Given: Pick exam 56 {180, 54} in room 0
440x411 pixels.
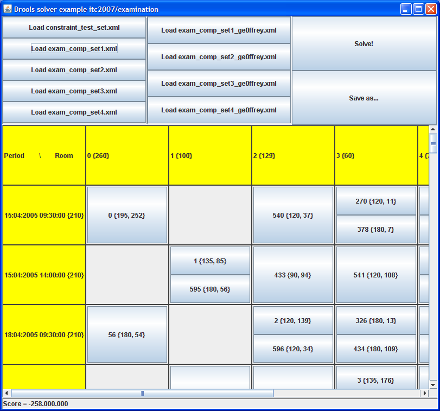Looking at the screenshot, I should pos(127,334).
